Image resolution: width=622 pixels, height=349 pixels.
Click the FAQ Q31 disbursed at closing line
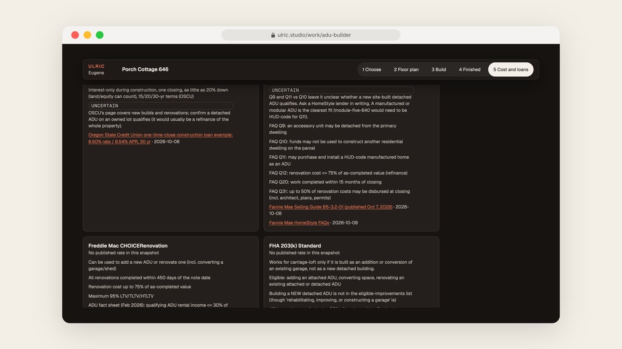(339, 194)
